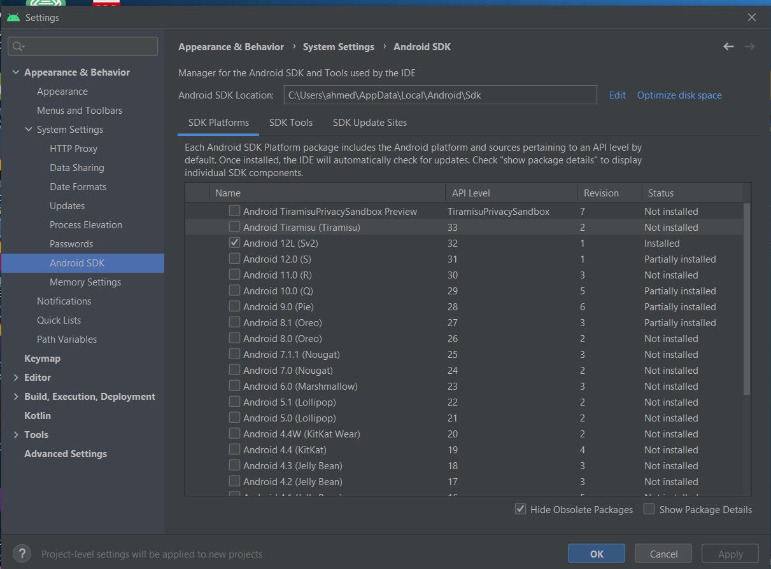Check Android 6.0 (Marshmallow) checkbox
The height and width of the screenshot is (569, 771).
(x=235, y=385)
